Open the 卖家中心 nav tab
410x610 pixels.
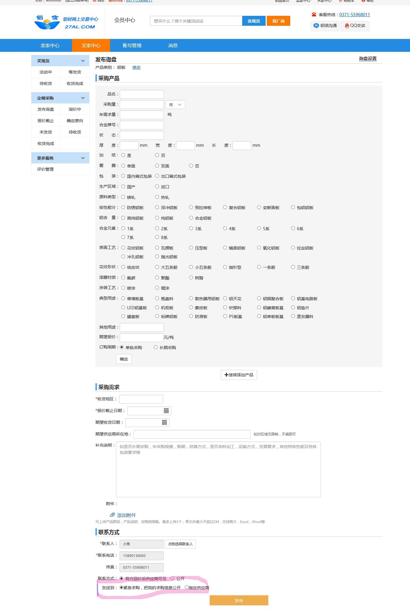click(50, 45)
